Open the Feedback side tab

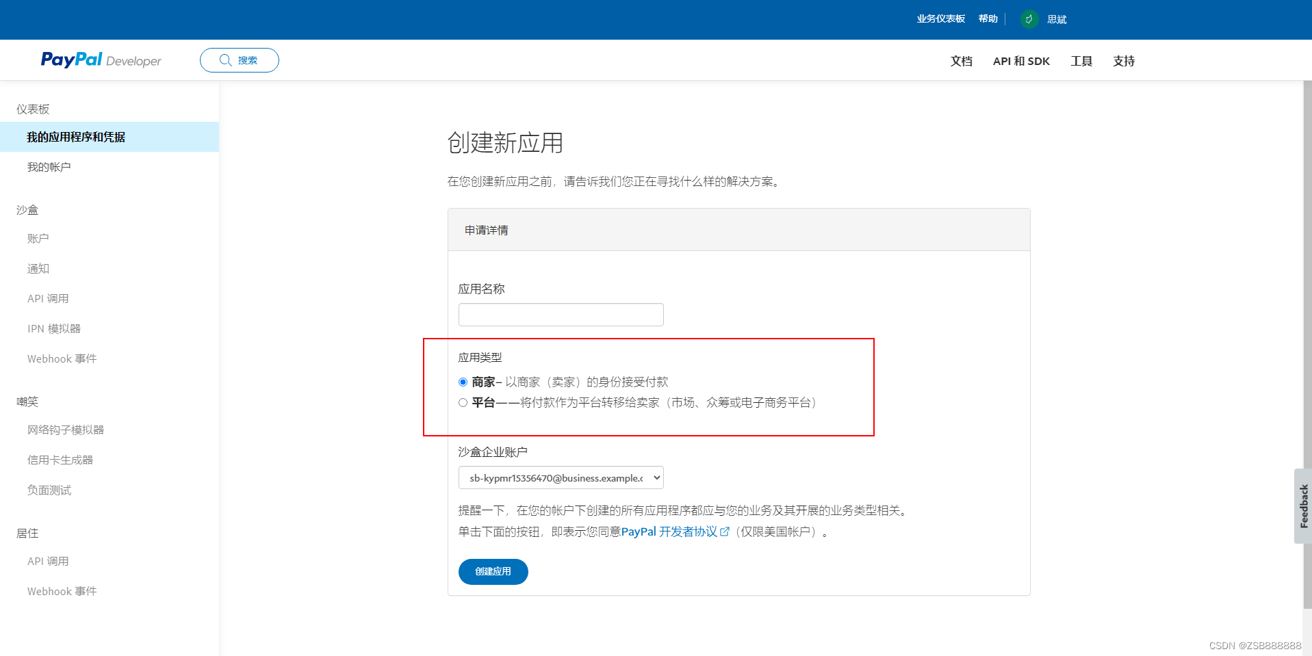[1303, 506]
